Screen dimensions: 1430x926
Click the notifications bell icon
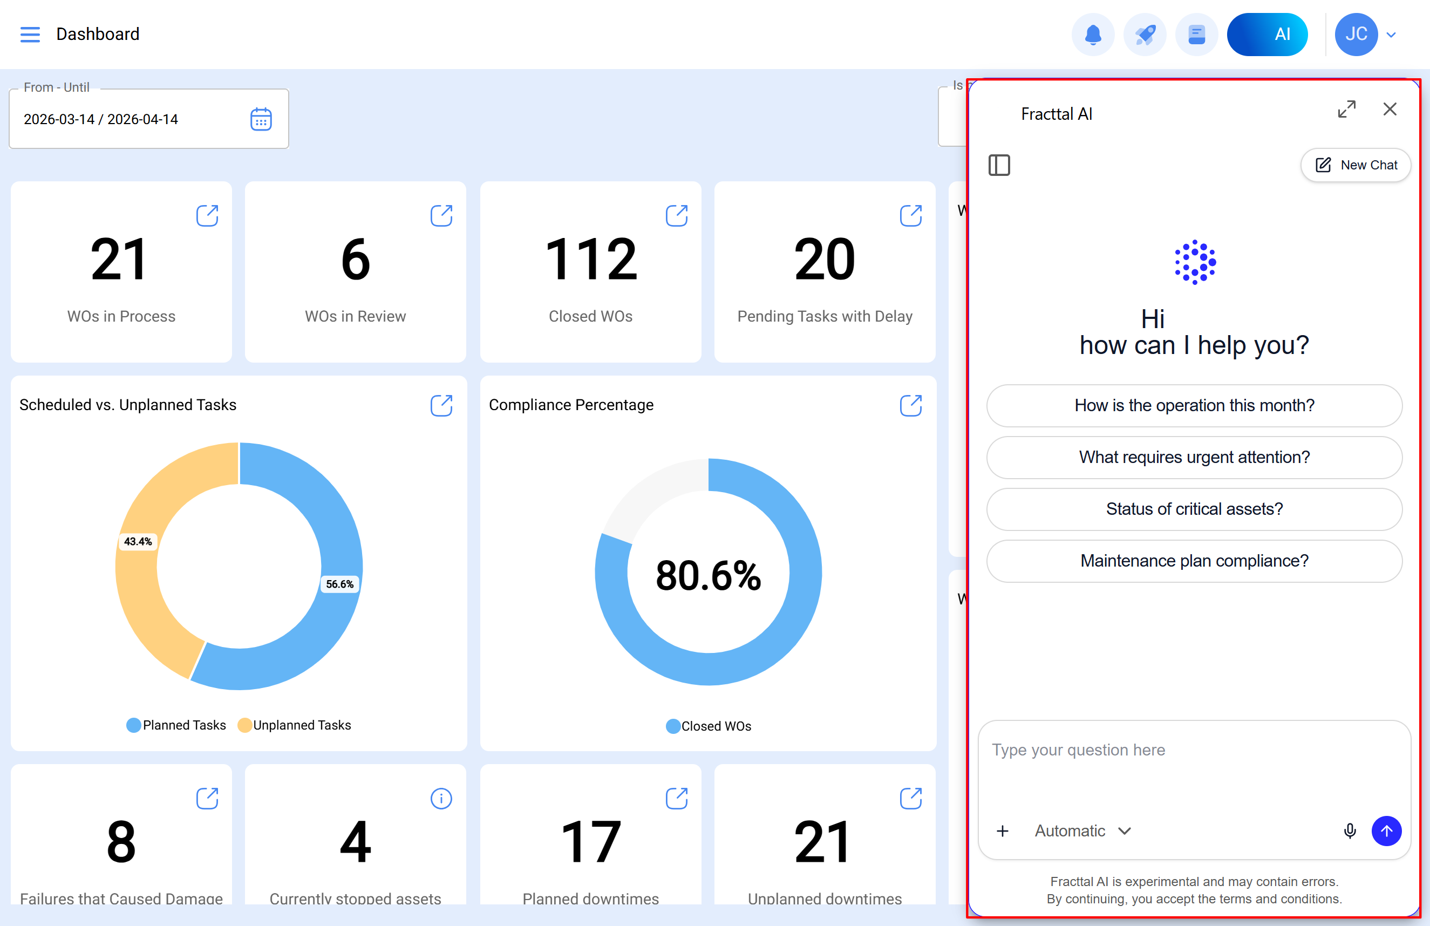(1092, 34)
